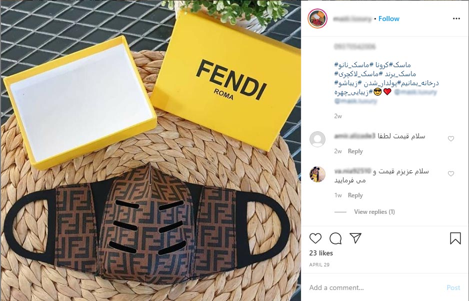
Task: Open the 23 likes list
Action: coord(321,253)
